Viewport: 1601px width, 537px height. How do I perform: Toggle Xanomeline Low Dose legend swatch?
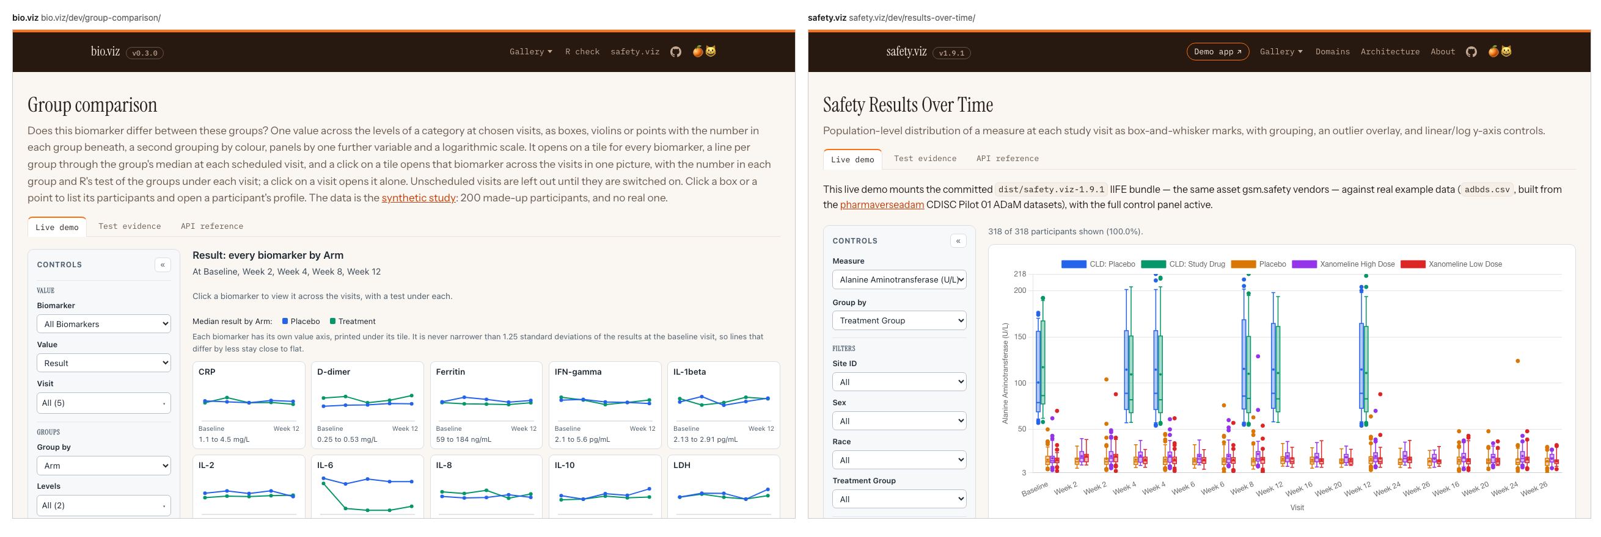tap(1413, 264)
